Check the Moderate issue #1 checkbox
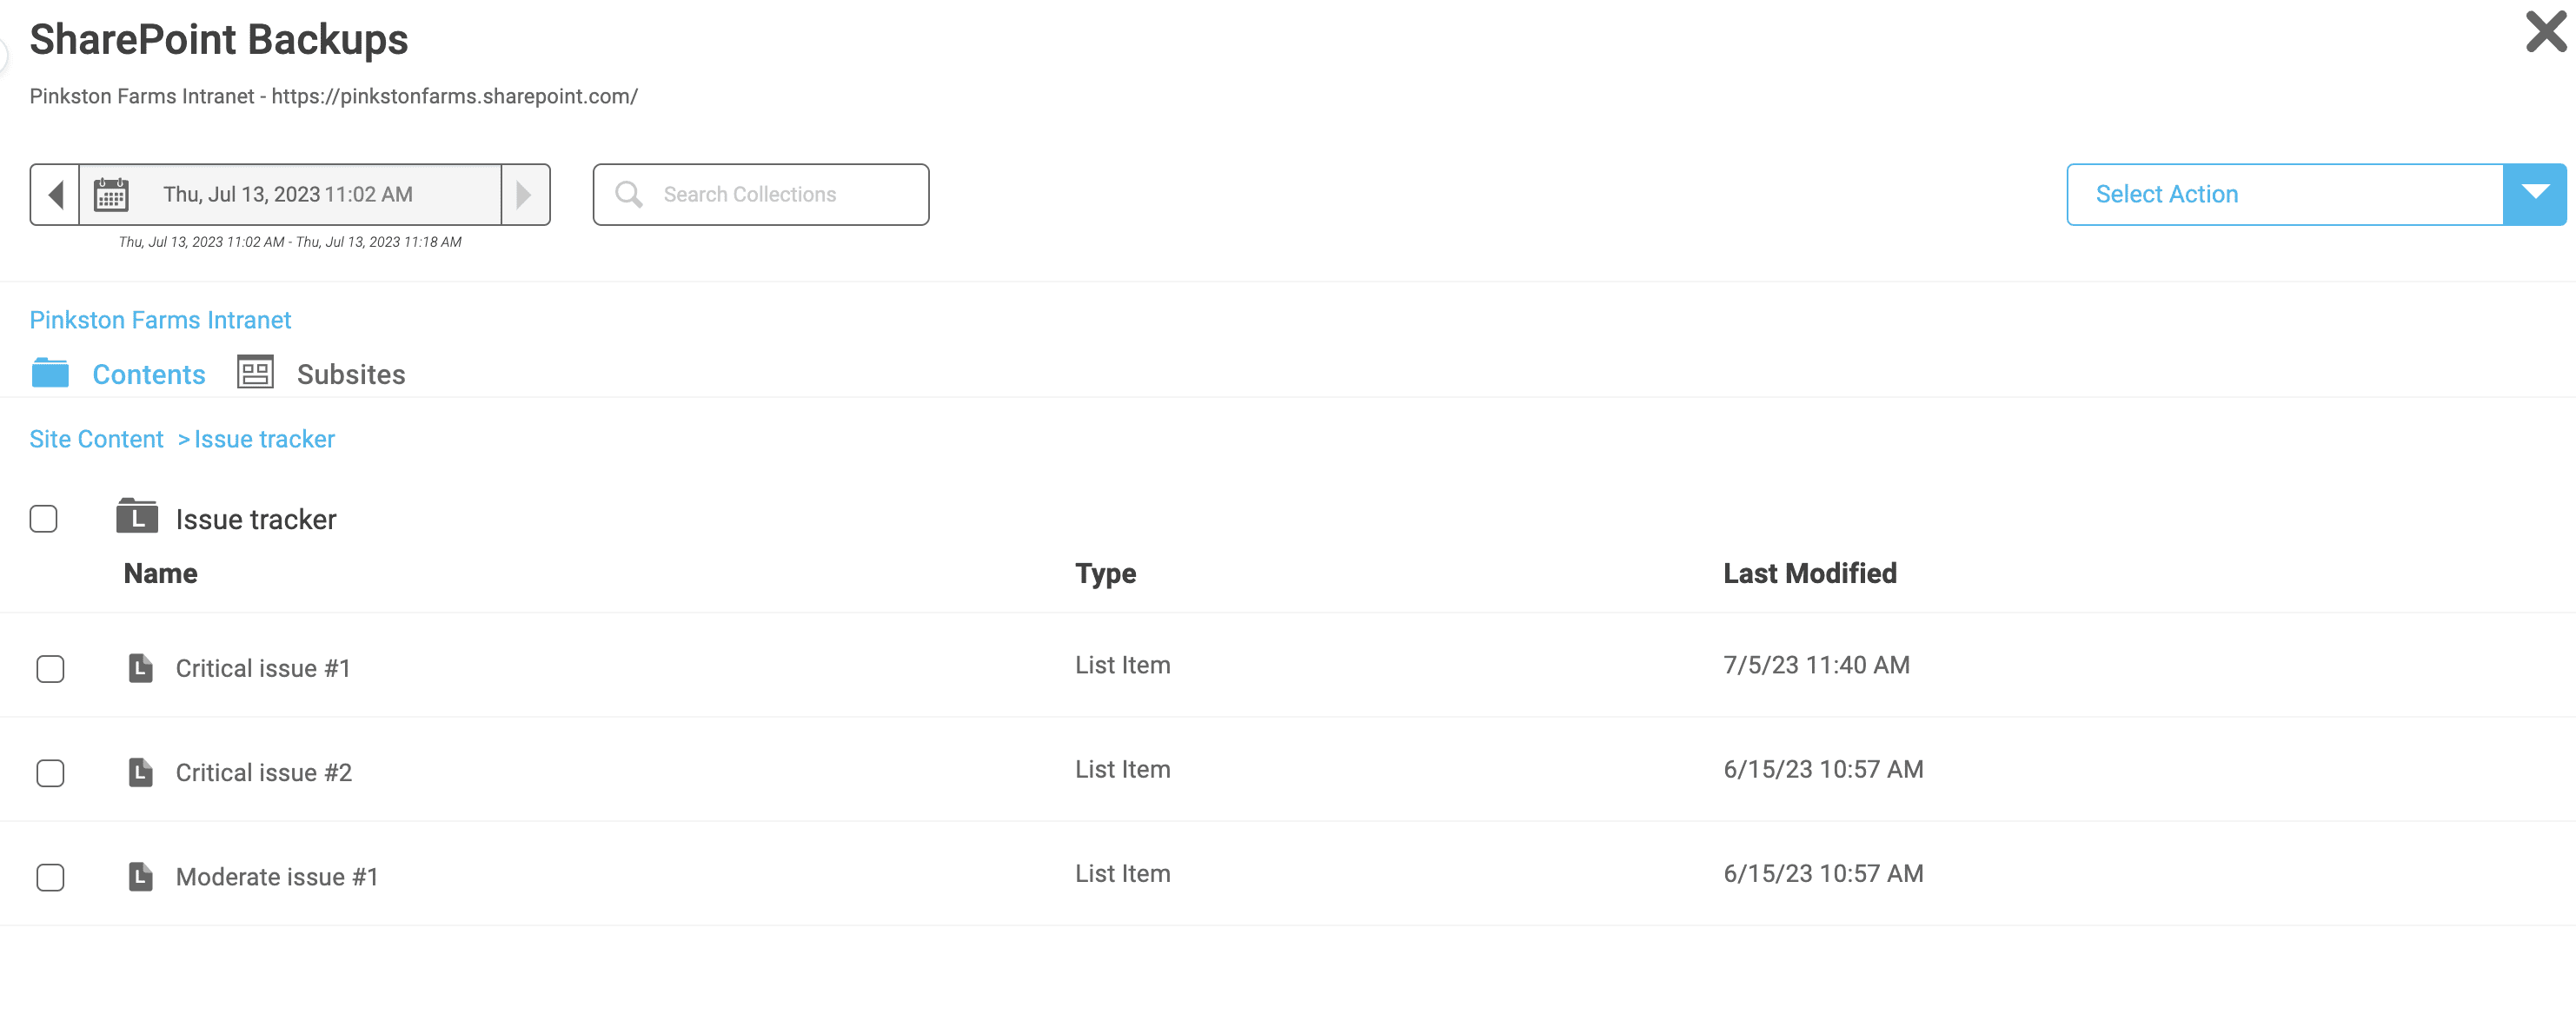This screenshot has height=1034, width=2576. tap(50, 877)
